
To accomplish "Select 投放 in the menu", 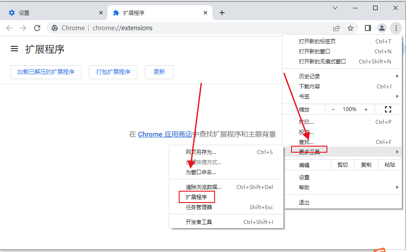I will tap(342, 132).
